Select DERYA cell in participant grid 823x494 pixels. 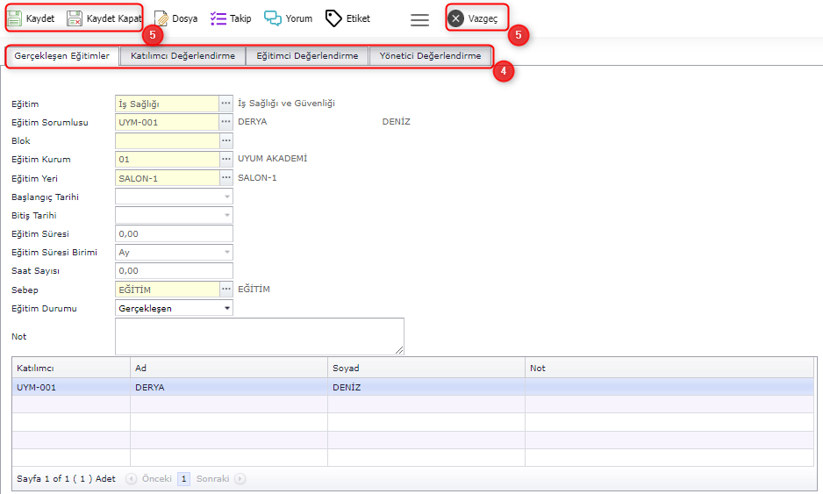(229, 387)
